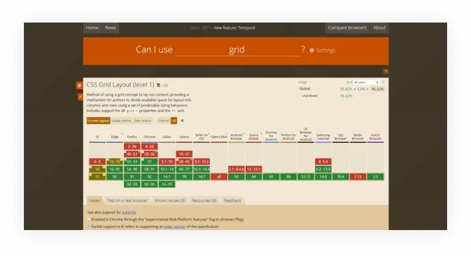Screen dimensions: 471x256
Task: Click the hash permalink icon beside CSS Grid Layout
Action: pyautogui.click(x=79, y=85)
